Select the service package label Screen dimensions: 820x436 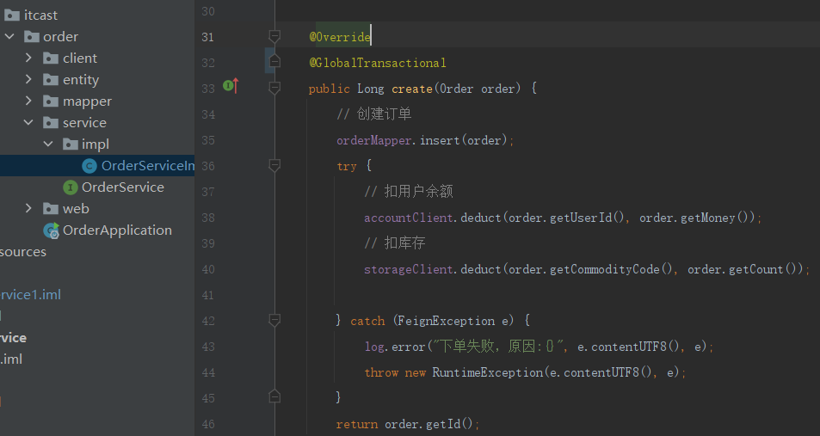point(84,122)
